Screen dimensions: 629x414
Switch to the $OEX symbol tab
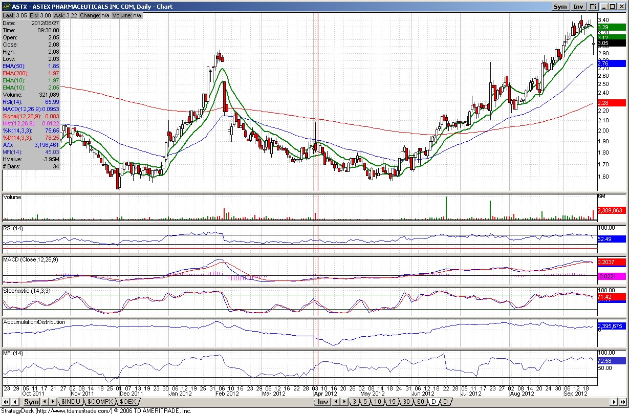pyautogui.click(x=127, y=402)
